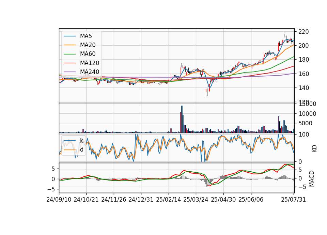Click the blue MA5 legend line sample
The height and width of the screenshot is (235, 327).
(69, 36)
